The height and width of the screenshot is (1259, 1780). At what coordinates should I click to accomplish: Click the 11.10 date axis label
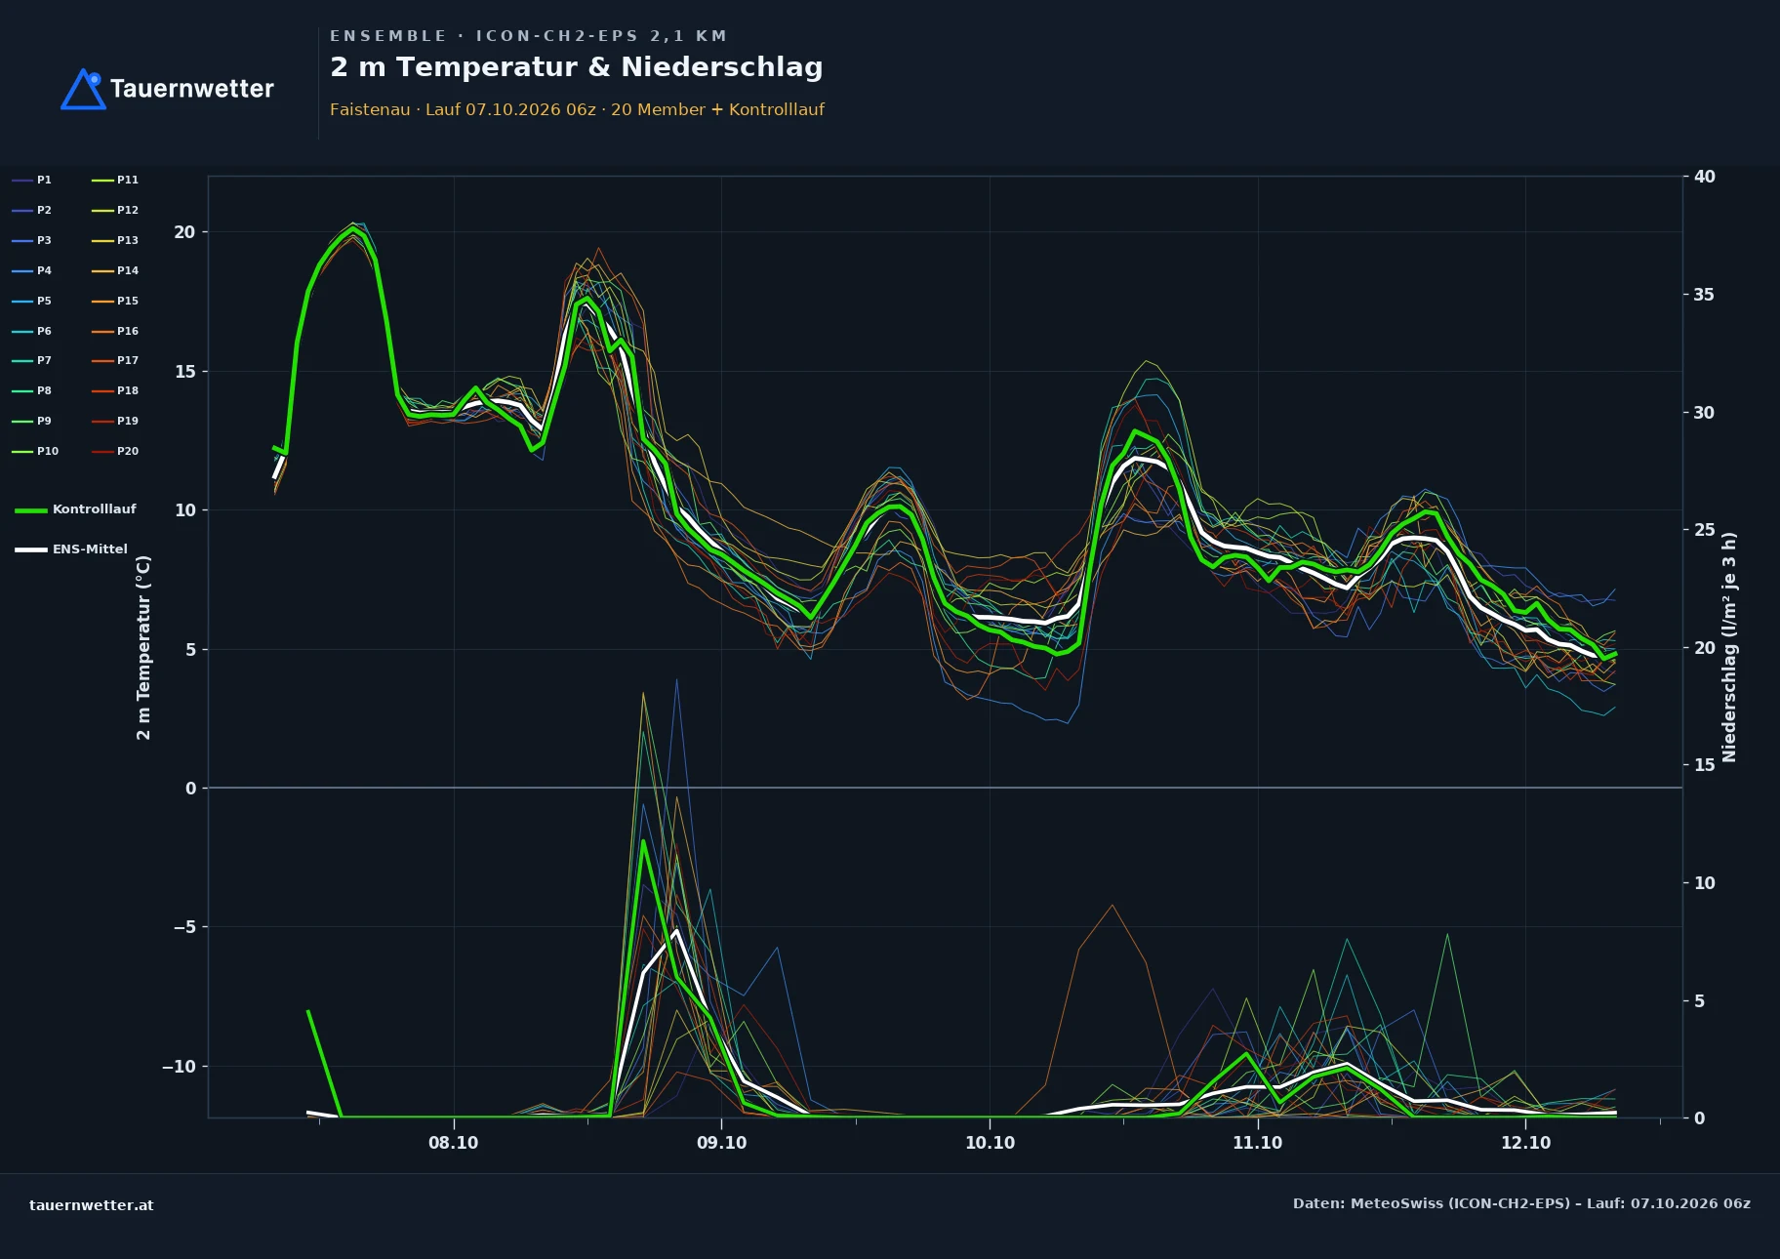click(1258, 1143)
